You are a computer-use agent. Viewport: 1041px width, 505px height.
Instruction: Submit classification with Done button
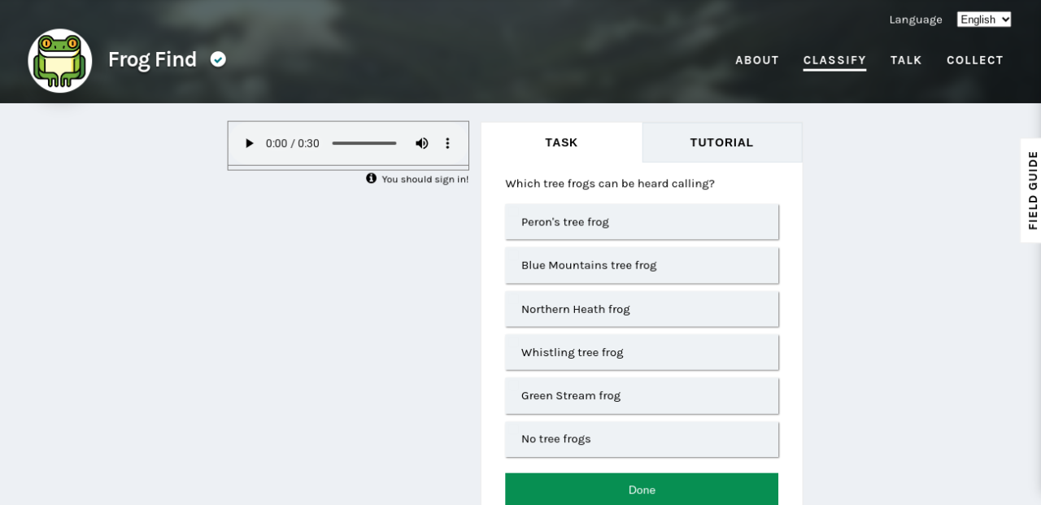[x=641, y=490]
